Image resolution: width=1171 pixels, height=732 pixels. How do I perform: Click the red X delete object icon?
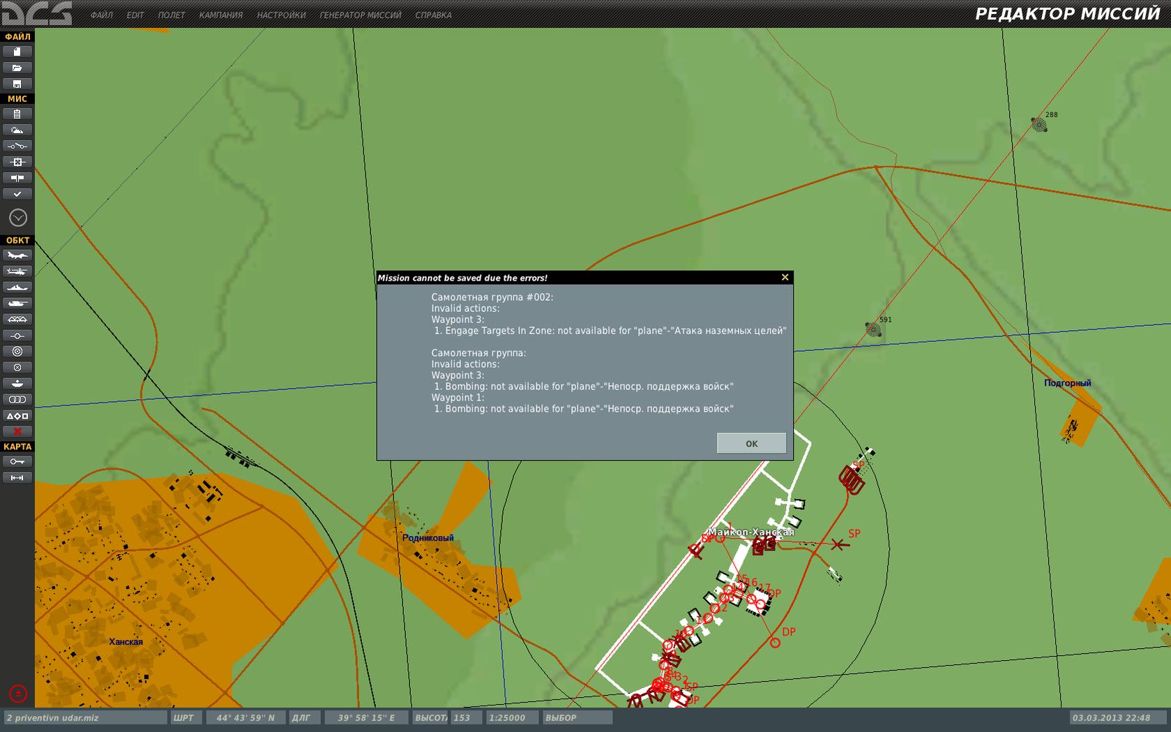click(17, 431)
